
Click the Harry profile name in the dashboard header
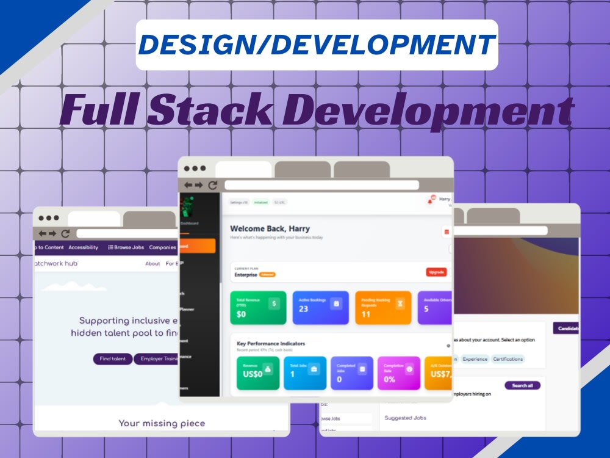(445, 199)
